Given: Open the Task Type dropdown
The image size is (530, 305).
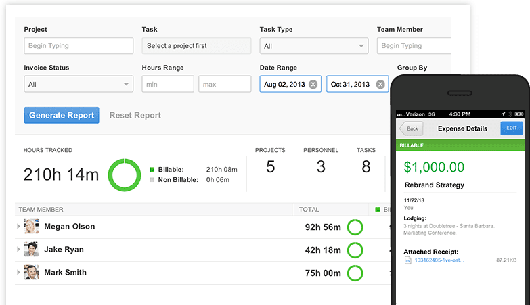Looking at the screenshot, I should 314,46.
